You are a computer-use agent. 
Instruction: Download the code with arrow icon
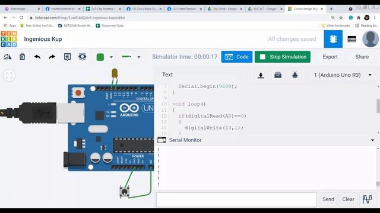261,75
